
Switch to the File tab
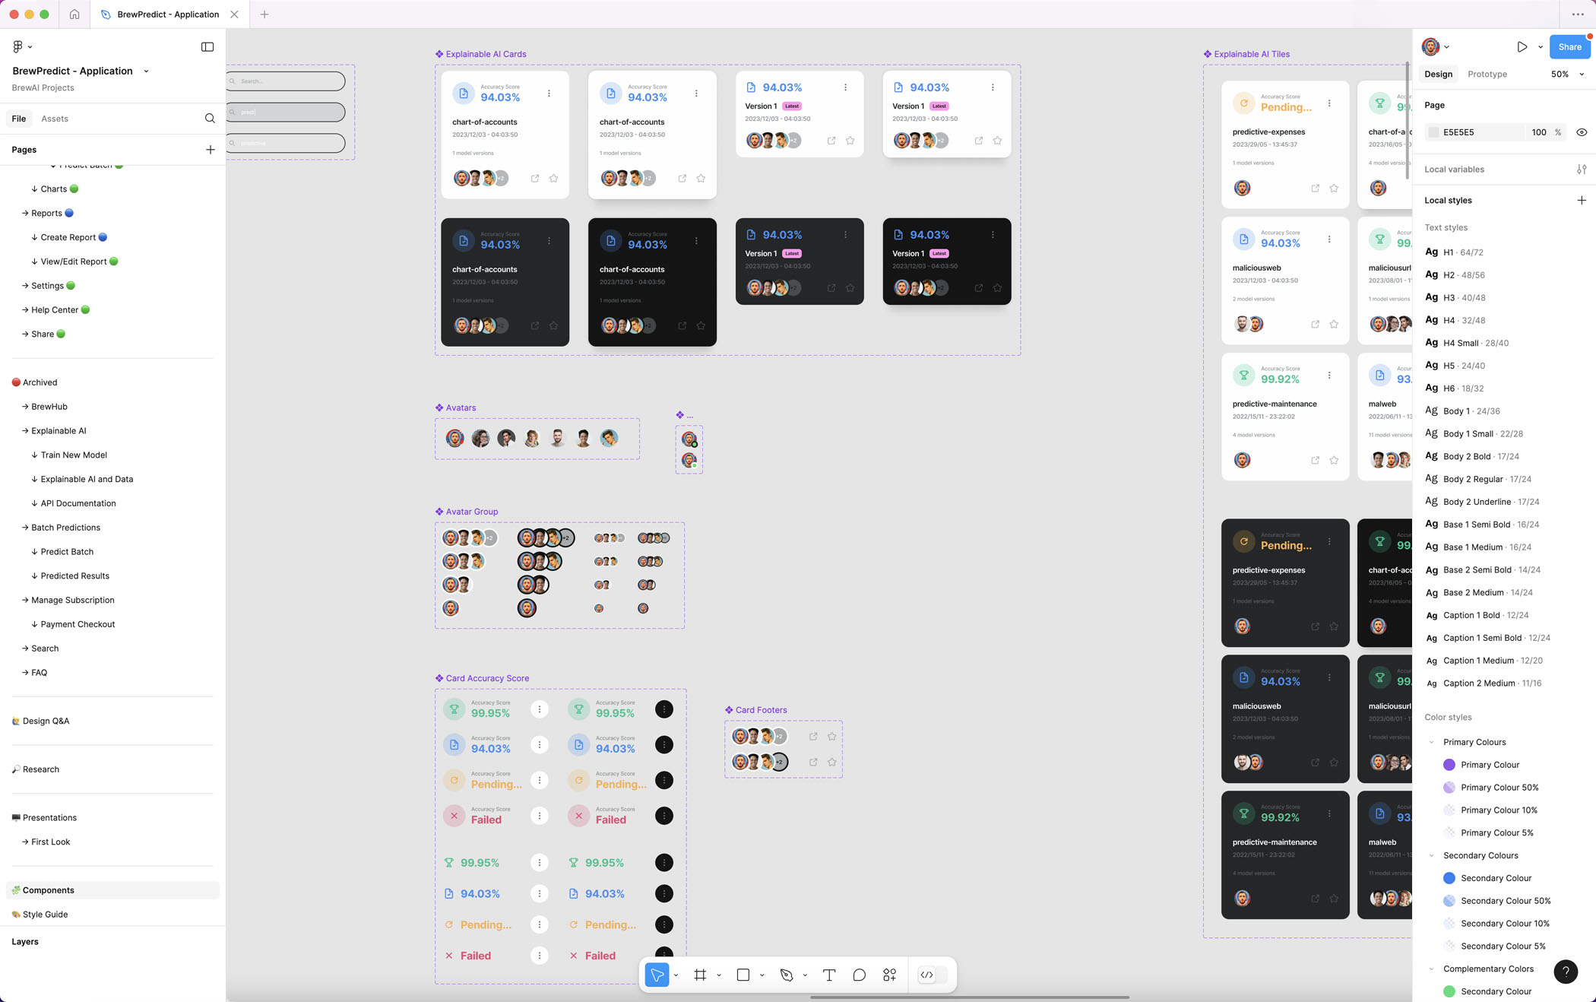(19, 119)
